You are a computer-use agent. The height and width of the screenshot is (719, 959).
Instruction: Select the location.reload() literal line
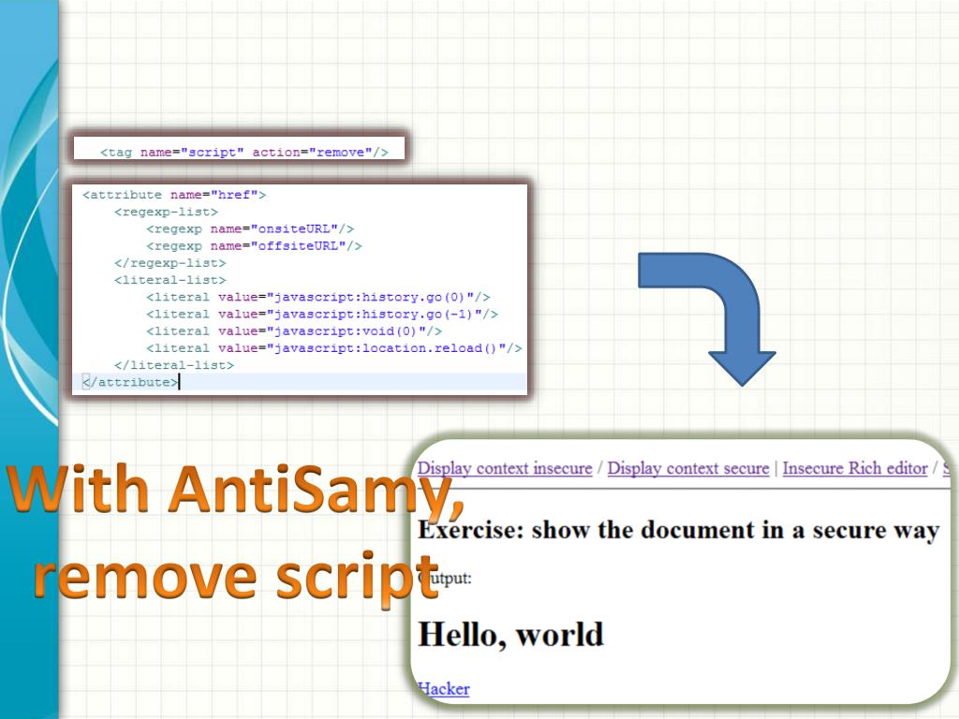tap(334, 348)
